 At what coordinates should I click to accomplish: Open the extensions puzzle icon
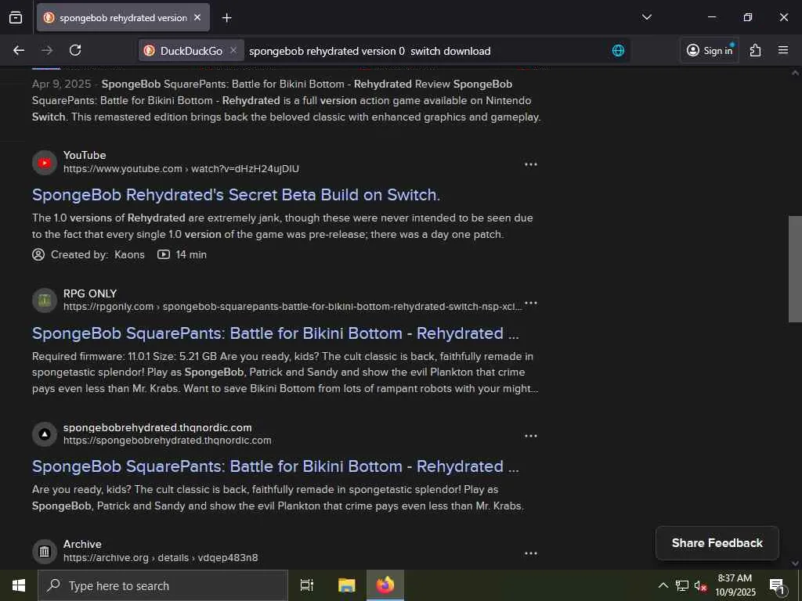pos(756,50)
